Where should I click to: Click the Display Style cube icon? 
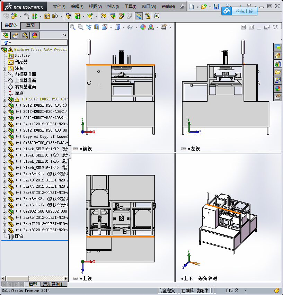pyautogui.click(x=117, y=27)
